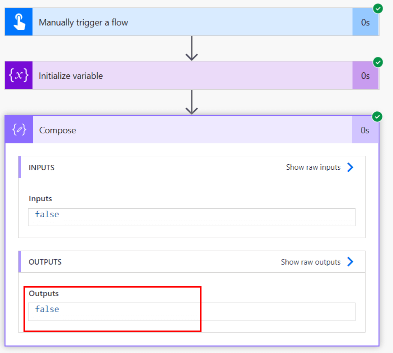Screen dimensions: 393x353
Task: Collapse the Compose step header
Action: coord(192,129)
